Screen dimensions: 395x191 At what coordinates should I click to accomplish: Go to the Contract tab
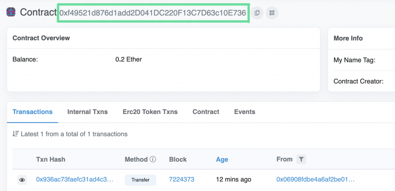coord(206,112)
